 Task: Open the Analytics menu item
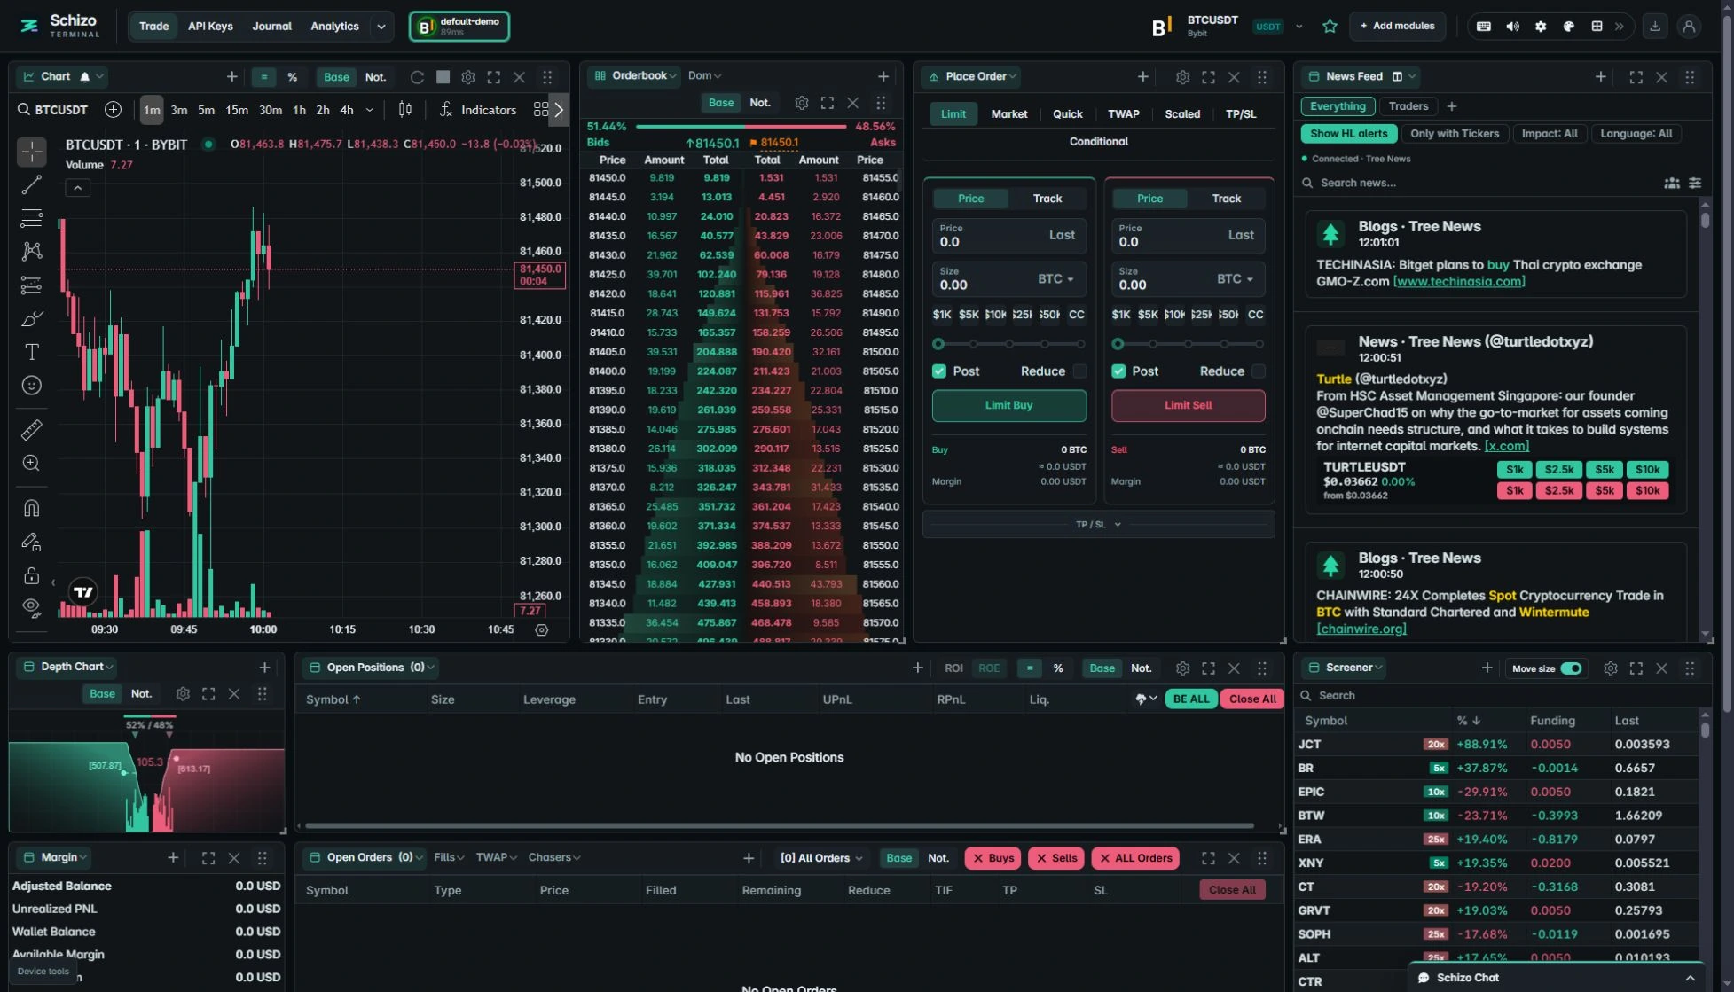[334, 27]
